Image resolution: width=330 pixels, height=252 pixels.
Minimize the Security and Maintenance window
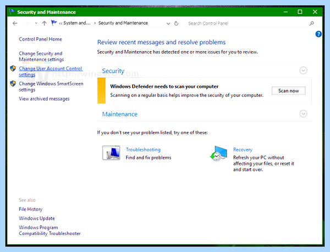(x=285, y=12)
